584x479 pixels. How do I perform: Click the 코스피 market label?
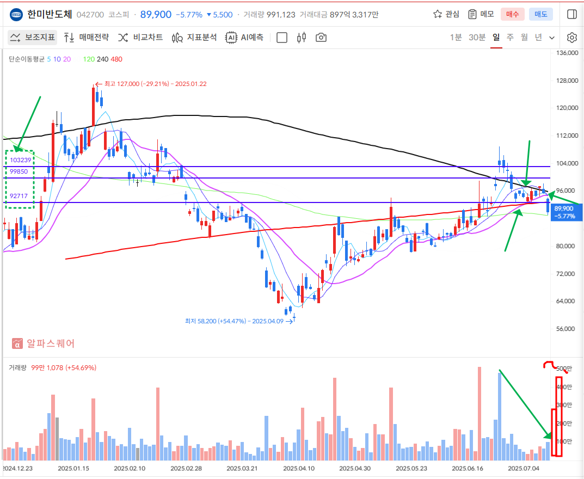119,15
